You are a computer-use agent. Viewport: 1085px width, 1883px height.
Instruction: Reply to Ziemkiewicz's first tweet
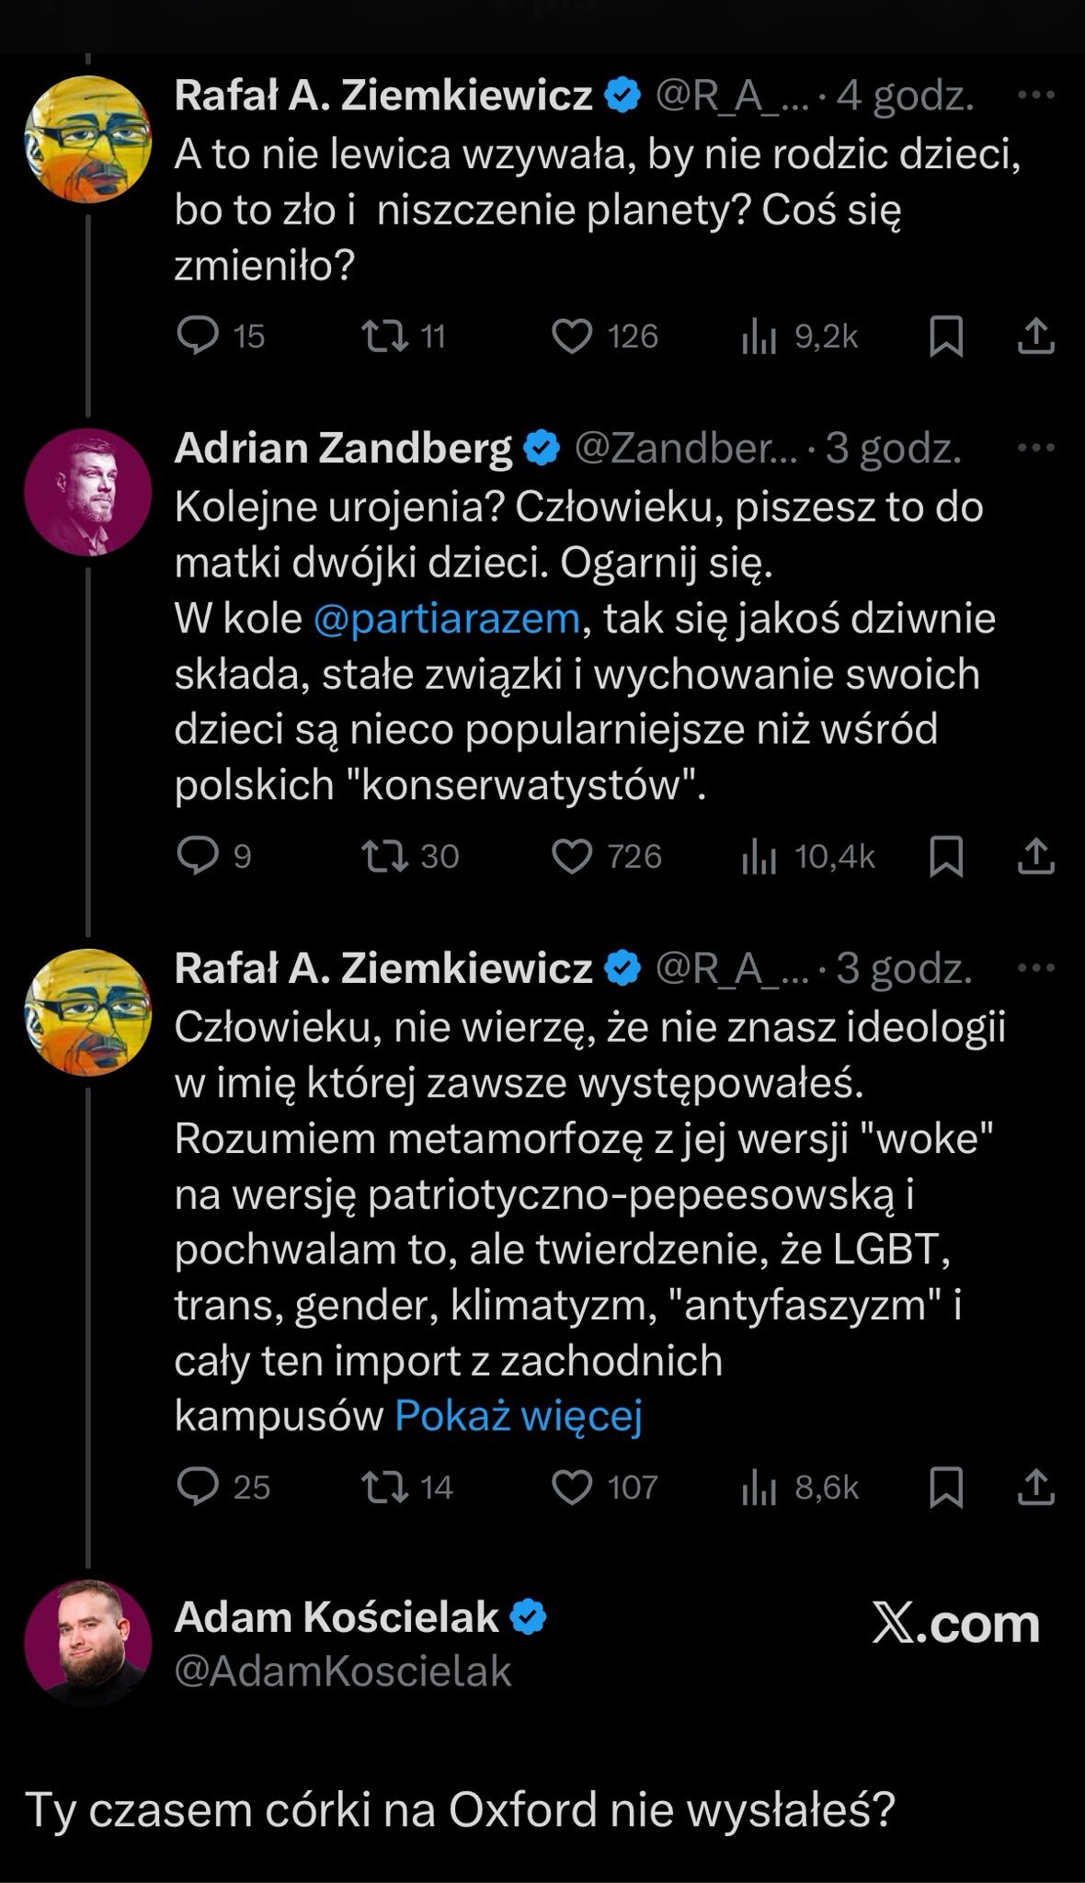(197, 337)
